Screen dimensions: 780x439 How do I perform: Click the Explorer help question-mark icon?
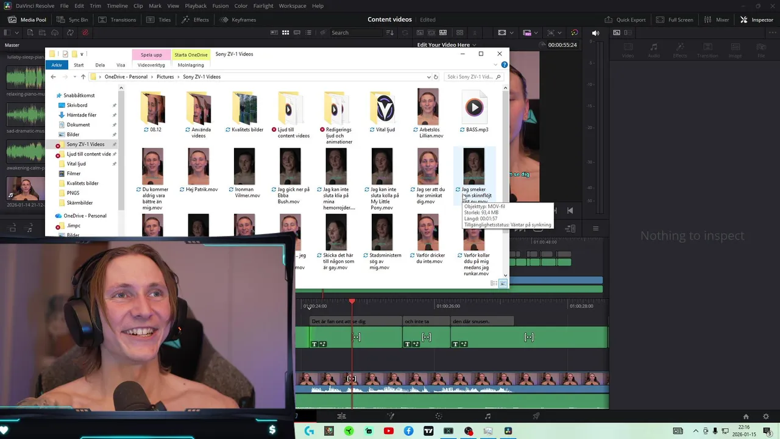coord(505,65)
